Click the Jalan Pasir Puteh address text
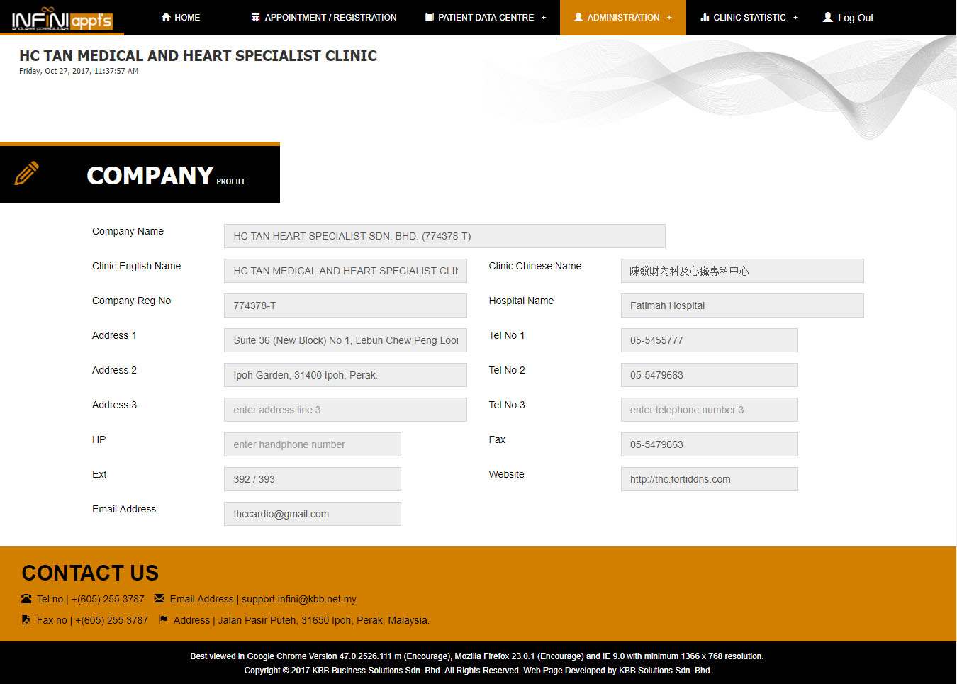 pos(323,620)
